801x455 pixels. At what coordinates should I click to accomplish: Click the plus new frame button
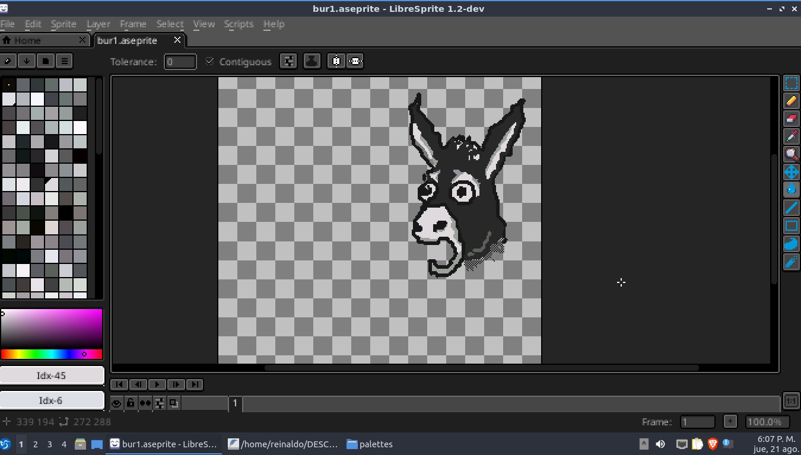730,422
